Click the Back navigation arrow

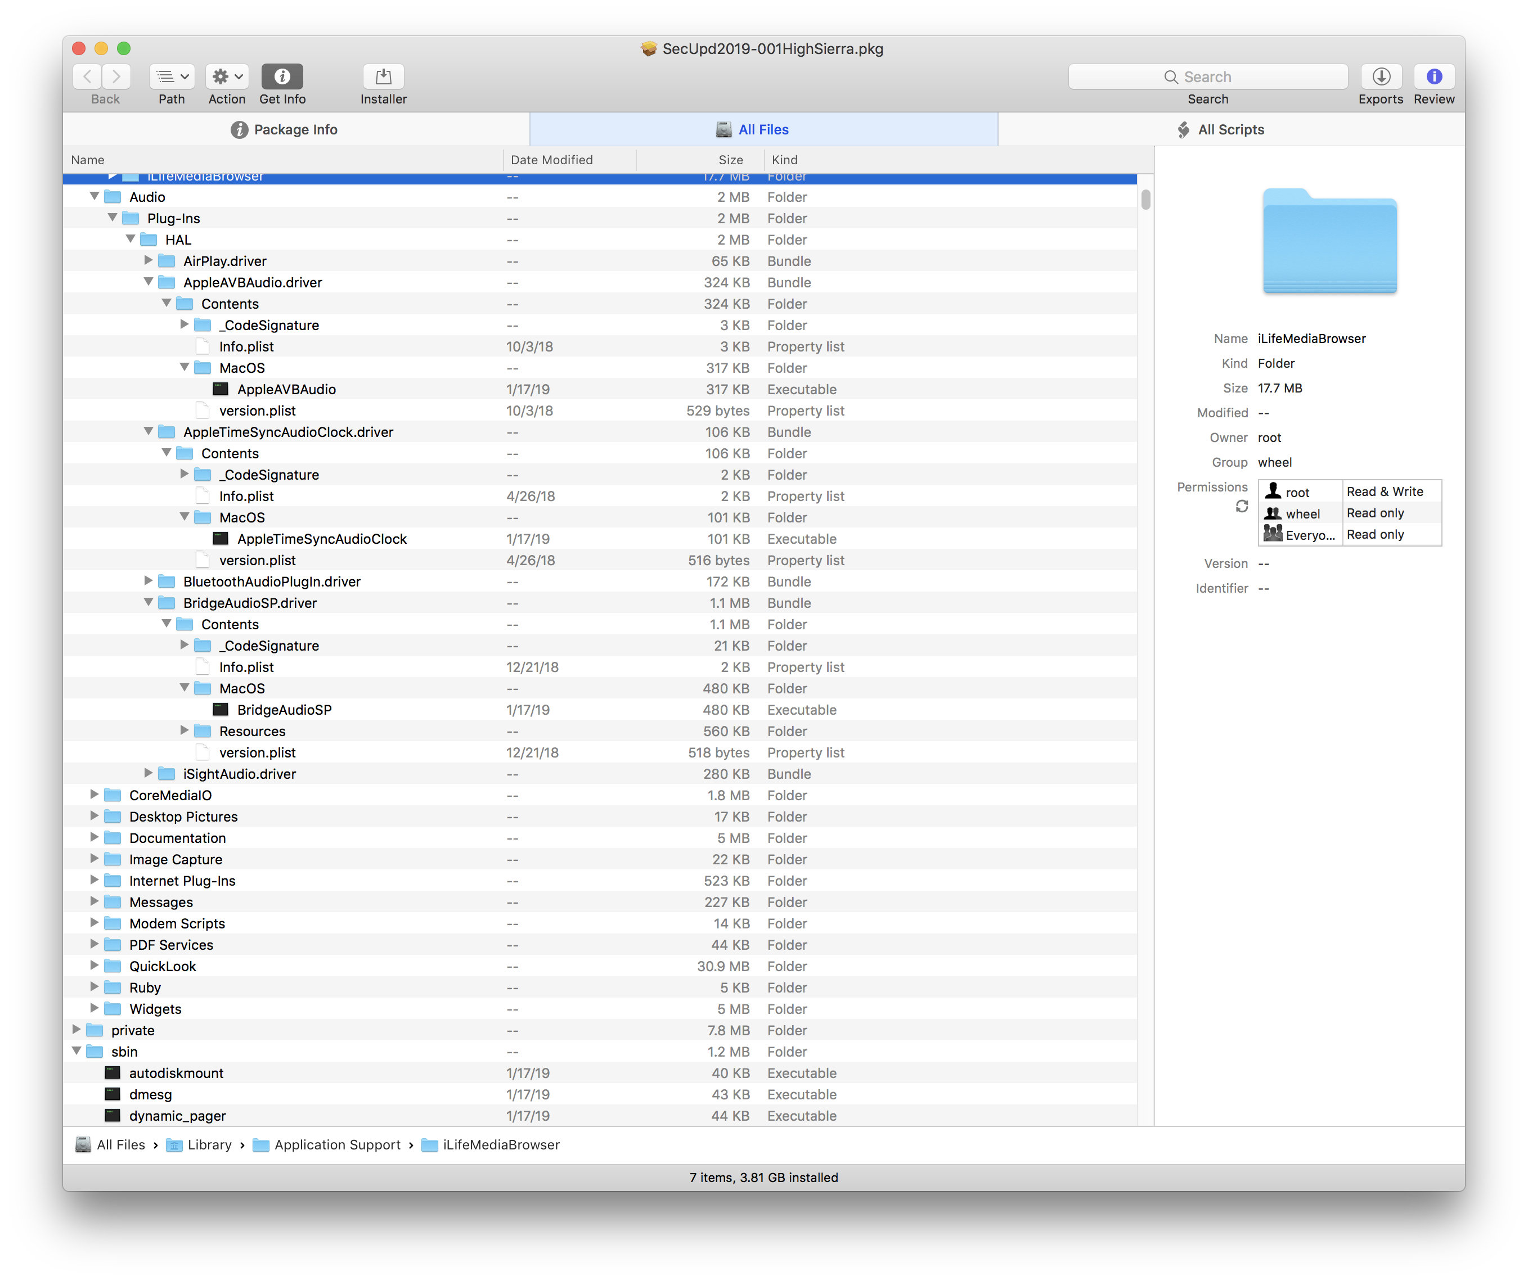[x=88, y=76]
